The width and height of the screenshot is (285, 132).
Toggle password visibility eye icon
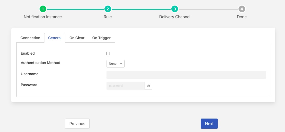(x=148, y=86)
